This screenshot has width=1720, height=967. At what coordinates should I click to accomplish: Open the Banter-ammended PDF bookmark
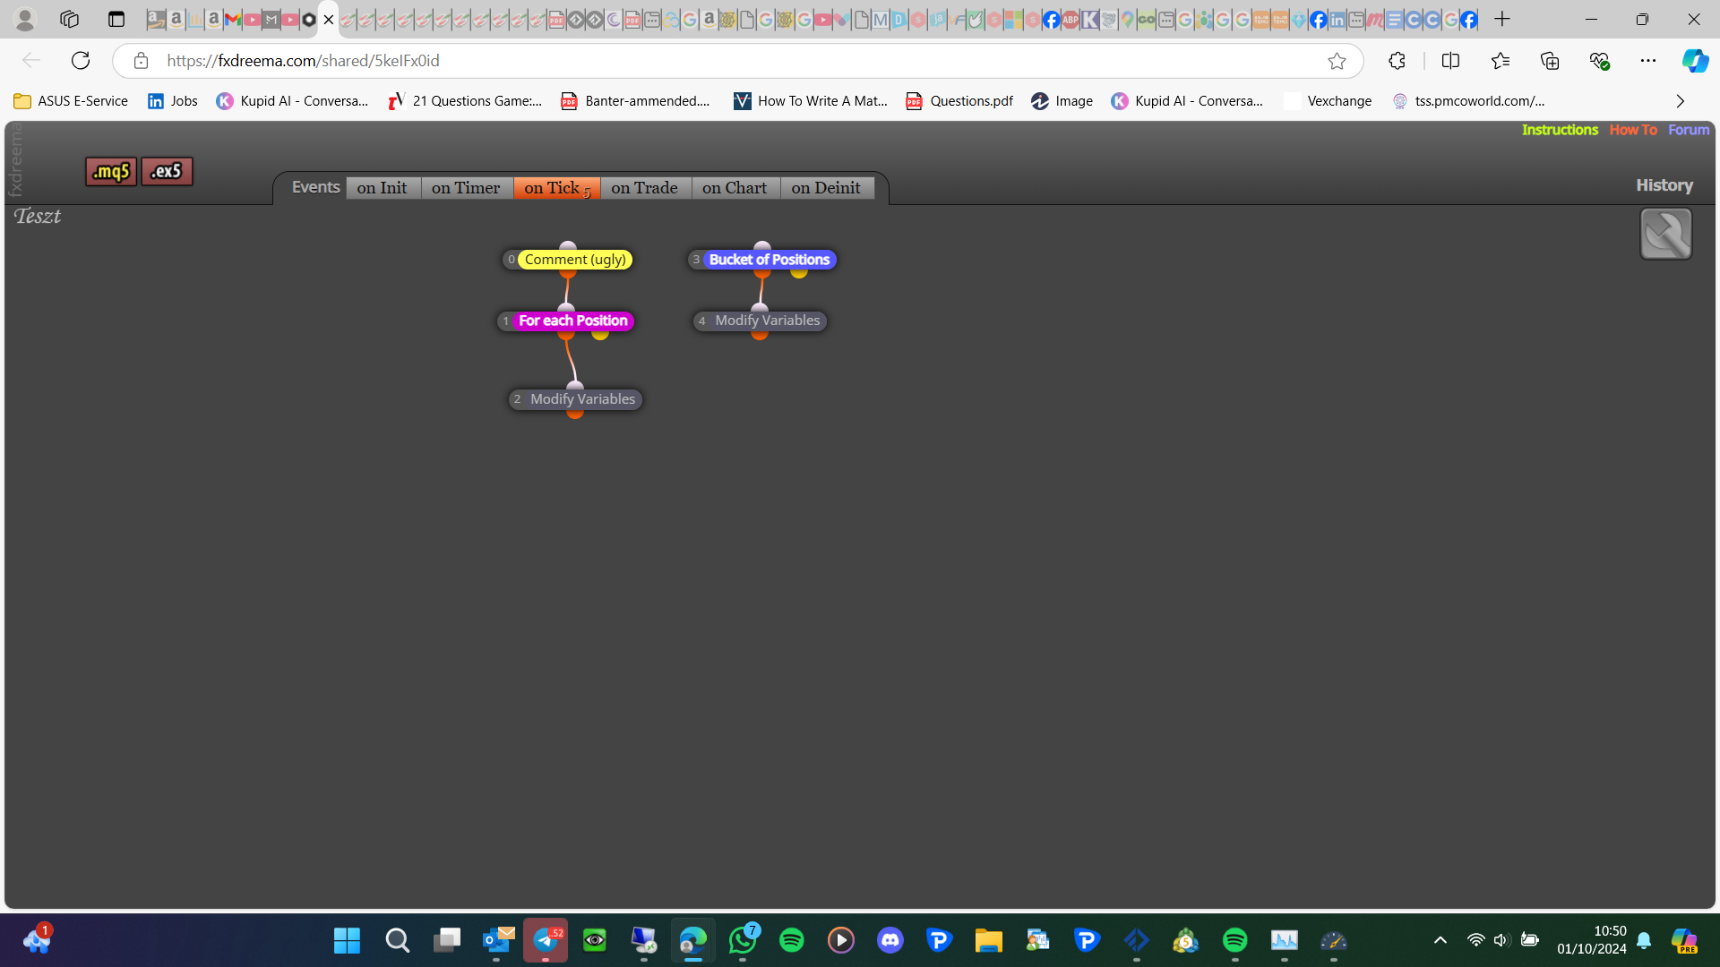635,101
